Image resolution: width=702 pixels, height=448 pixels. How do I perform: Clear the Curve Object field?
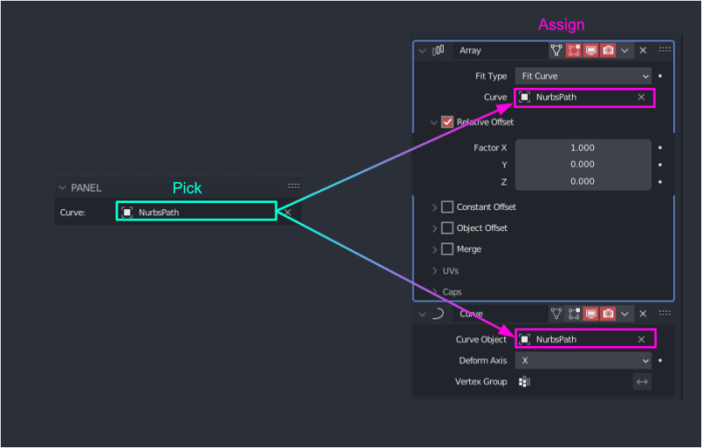[641, 339]
